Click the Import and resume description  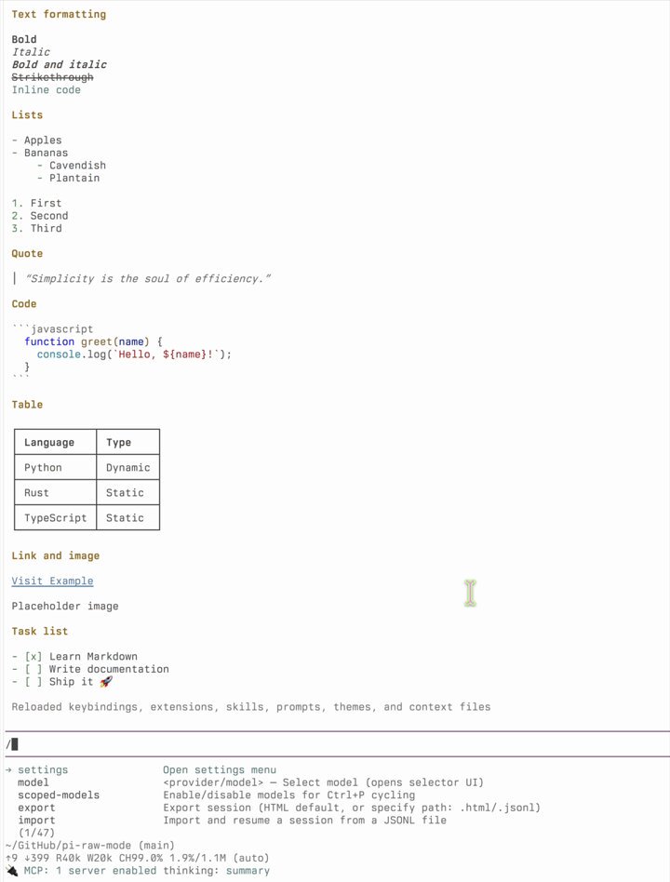pyautogui.click(x=304, y=820)
